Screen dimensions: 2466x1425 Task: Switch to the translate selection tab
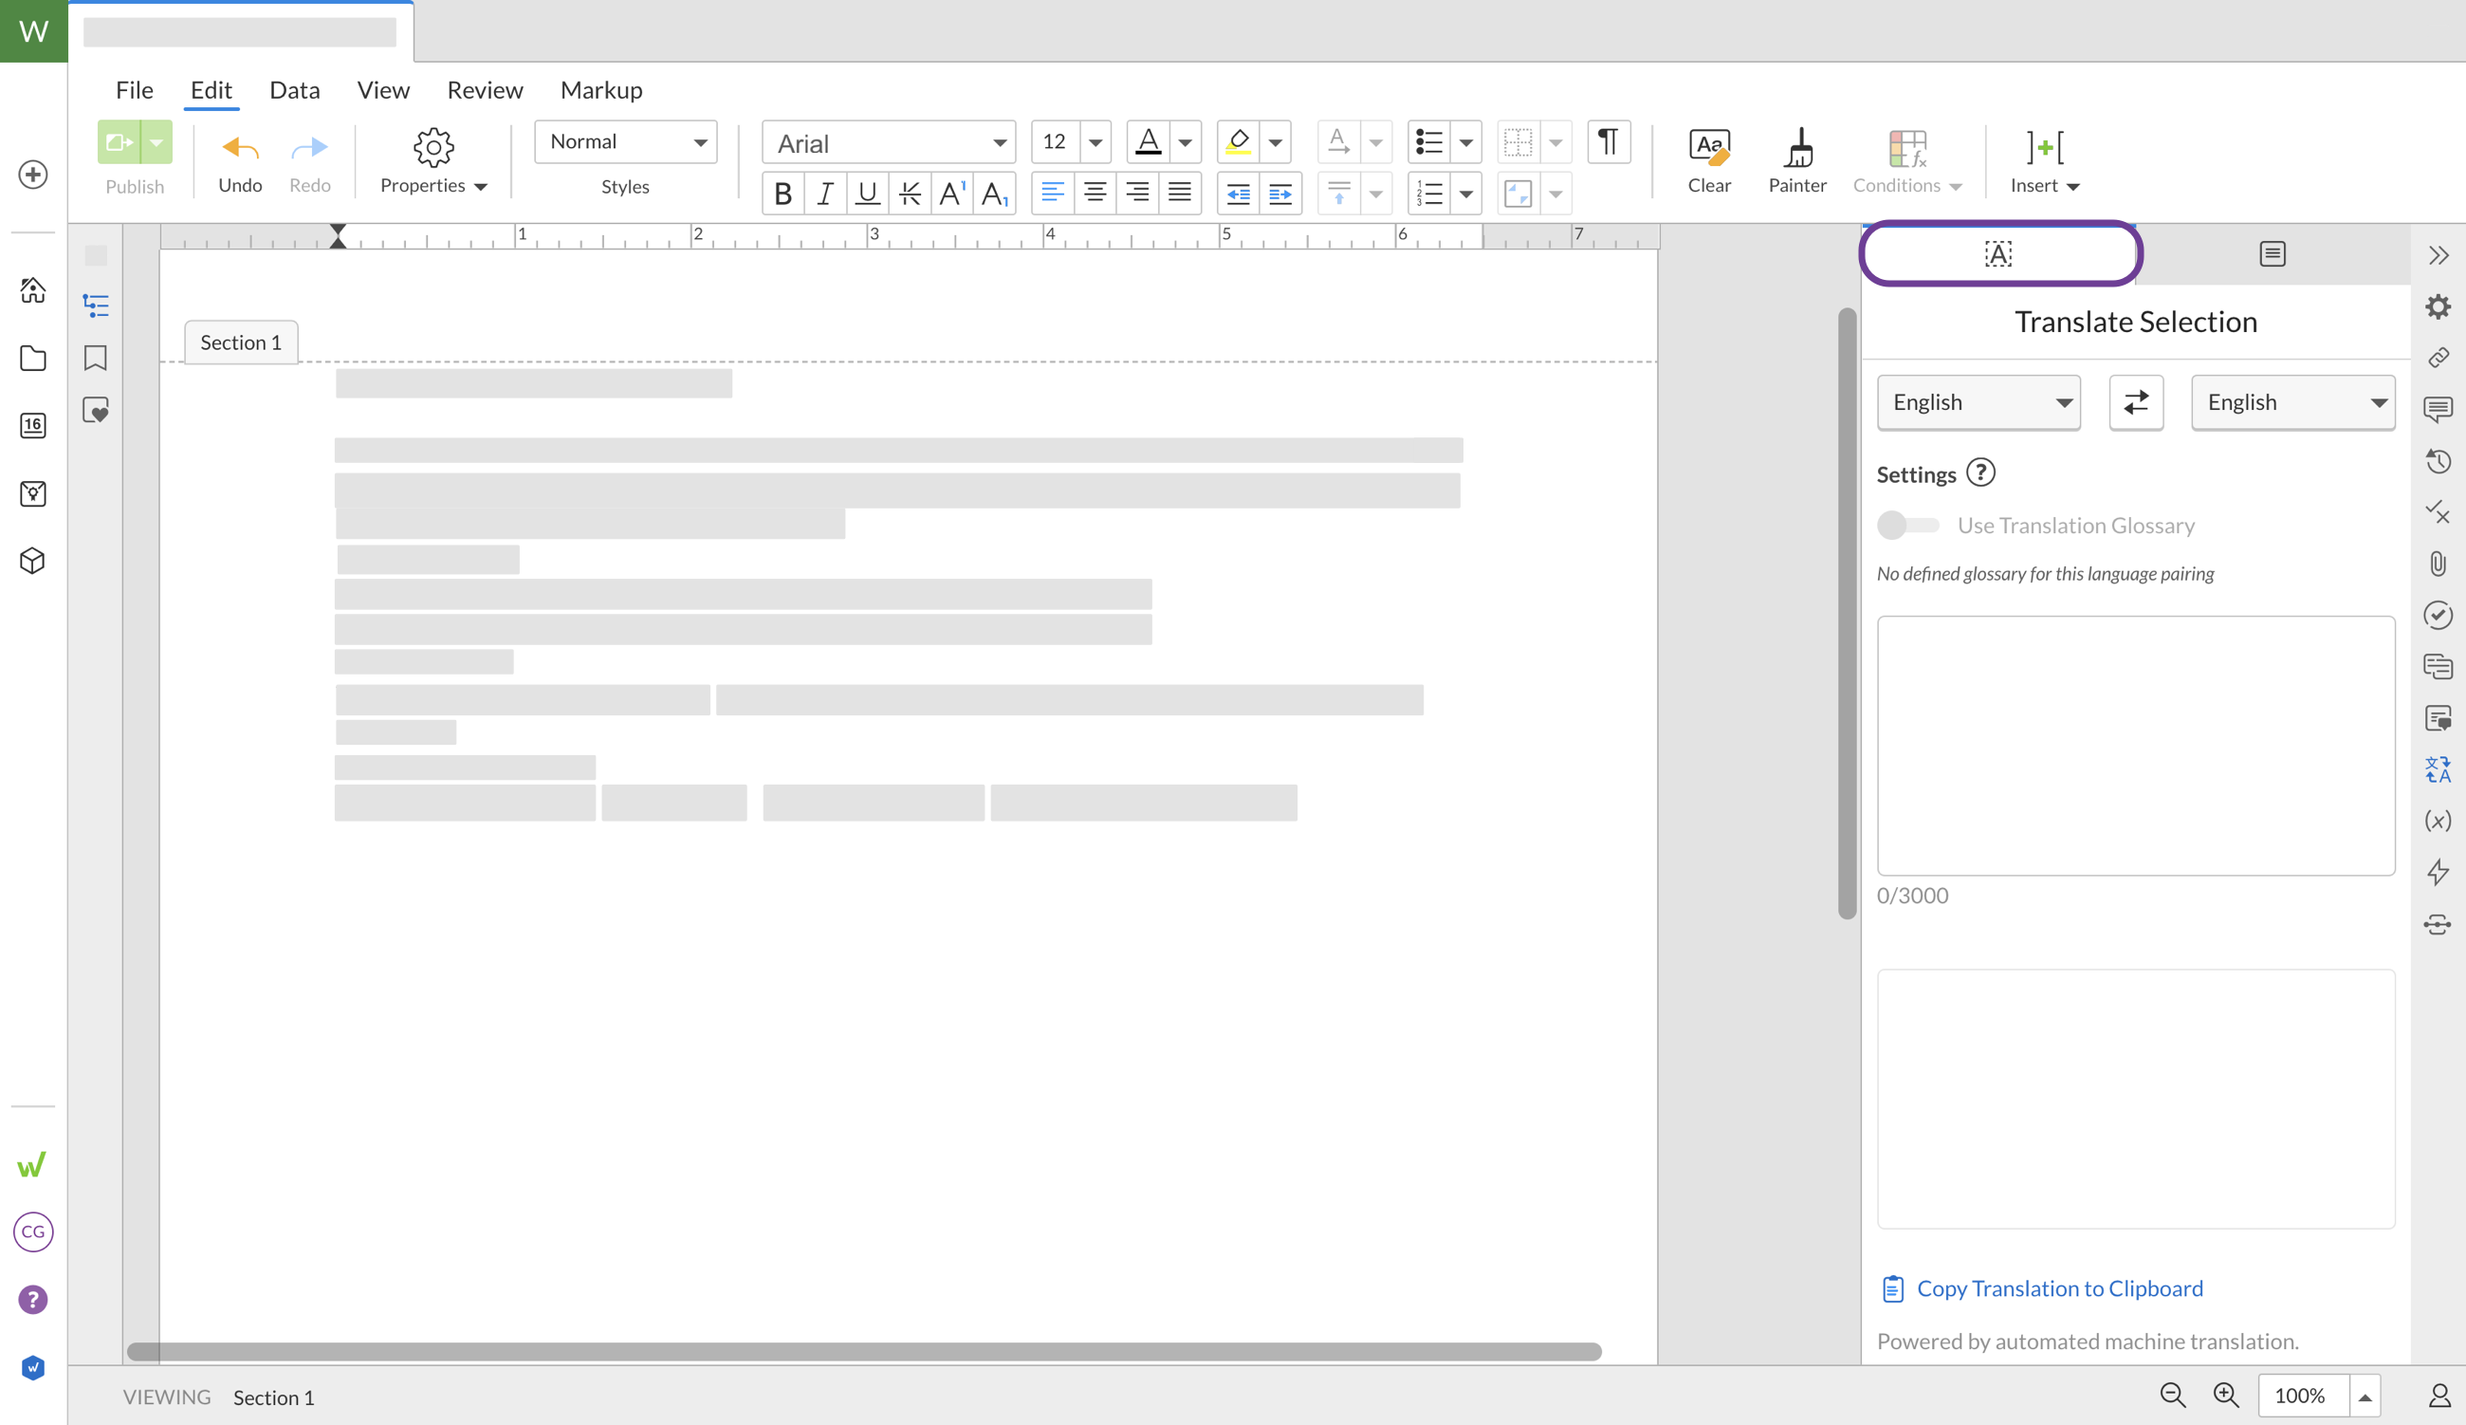click(x=1998, y=254)
